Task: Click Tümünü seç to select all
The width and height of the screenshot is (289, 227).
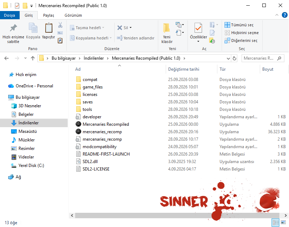Action: pos(239,25)
